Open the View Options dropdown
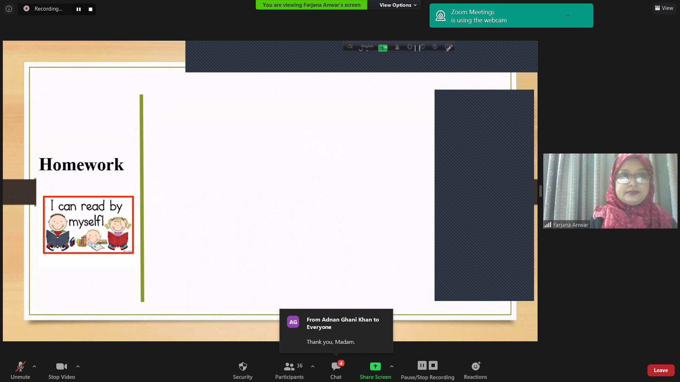The image size is (680, 382). pos(398,5)
